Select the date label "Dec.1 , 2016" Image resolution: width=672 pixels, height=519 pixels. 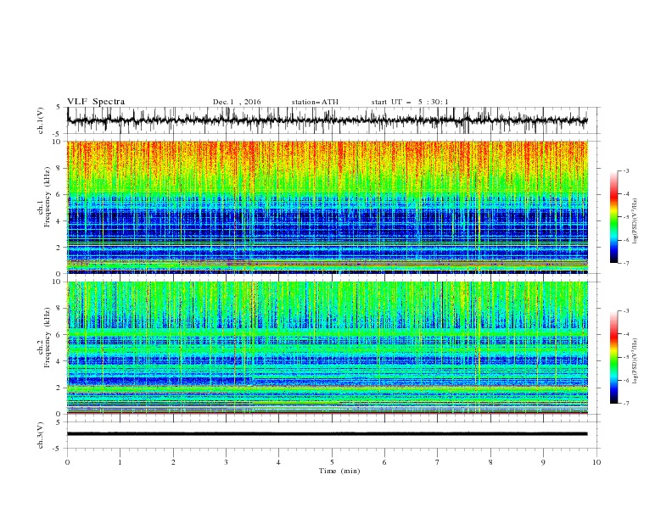point(237,102)
